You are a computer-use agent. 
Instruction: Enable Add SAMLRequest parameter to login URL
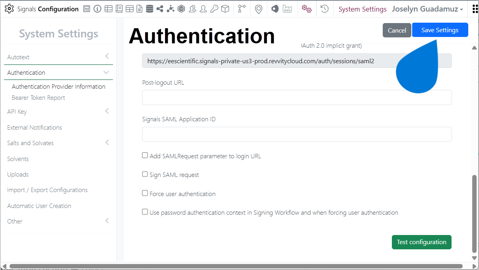(x=145, y=155)
